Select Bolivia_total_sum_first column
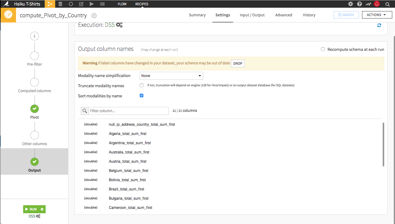Viewport: 395px width, 224px height. tap(127, 180)
